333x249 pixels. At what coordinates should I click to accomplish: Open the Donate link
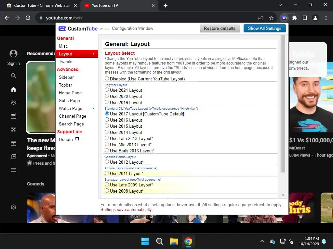pos(69,139)
